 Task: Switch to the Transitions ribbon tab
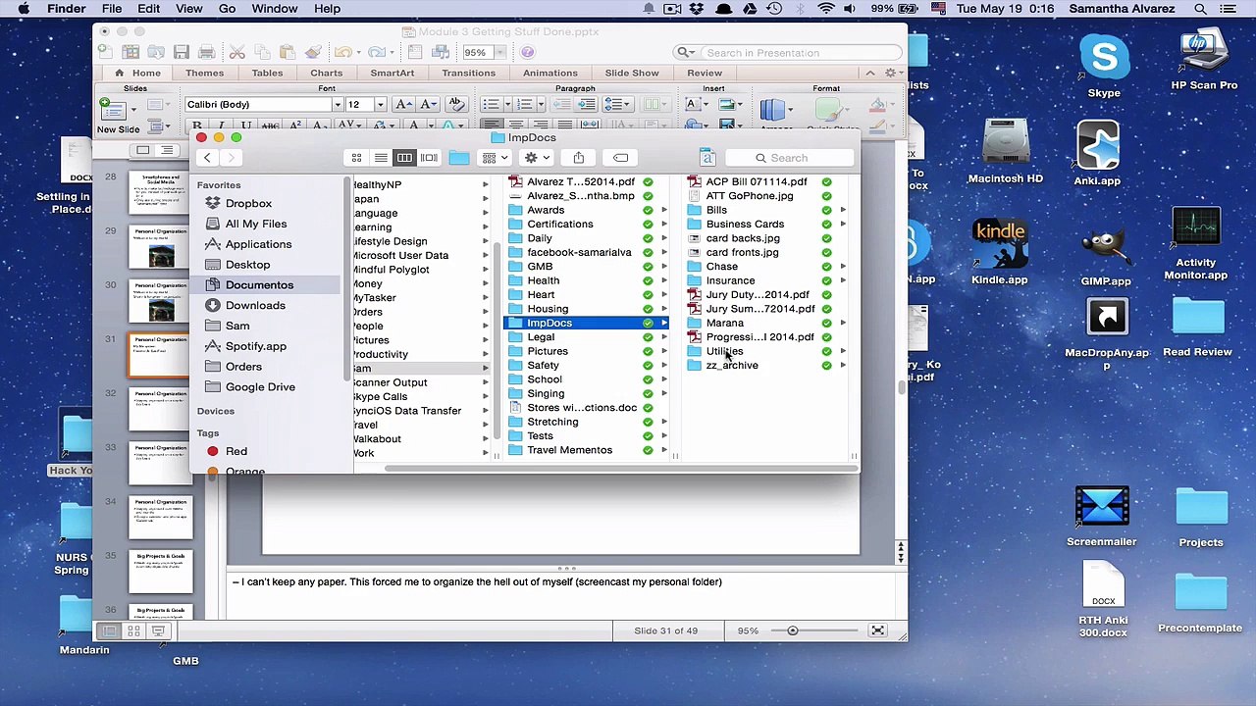coord(468,73)
